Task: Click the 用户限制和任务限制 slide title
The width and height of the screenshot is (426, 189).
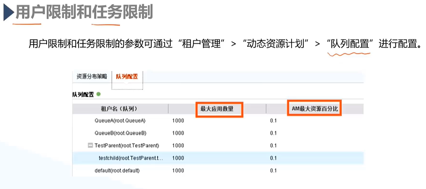Action: pos(84,12)
